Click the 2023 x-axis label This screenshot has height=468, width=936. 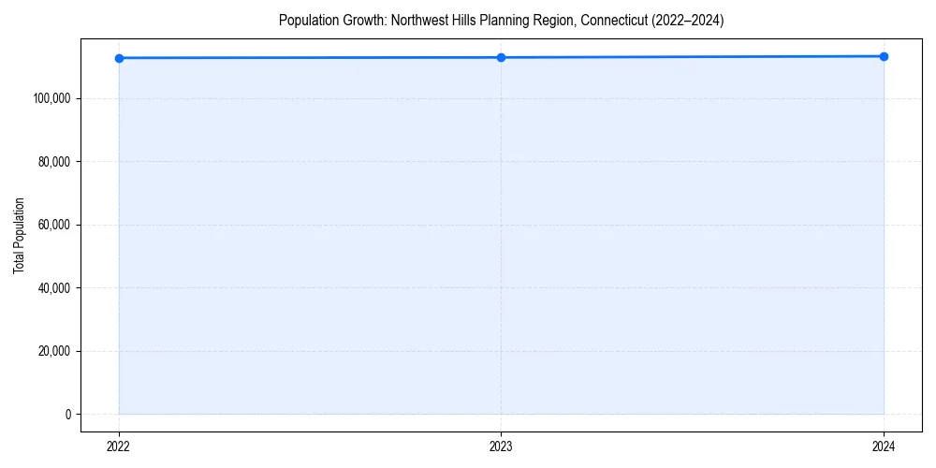tap(502, 446)
